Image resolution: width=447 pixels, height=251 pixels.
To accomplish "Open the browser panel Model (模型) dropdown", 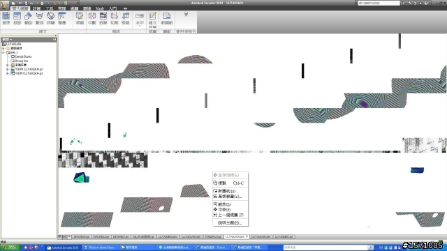I will (7, 39).
